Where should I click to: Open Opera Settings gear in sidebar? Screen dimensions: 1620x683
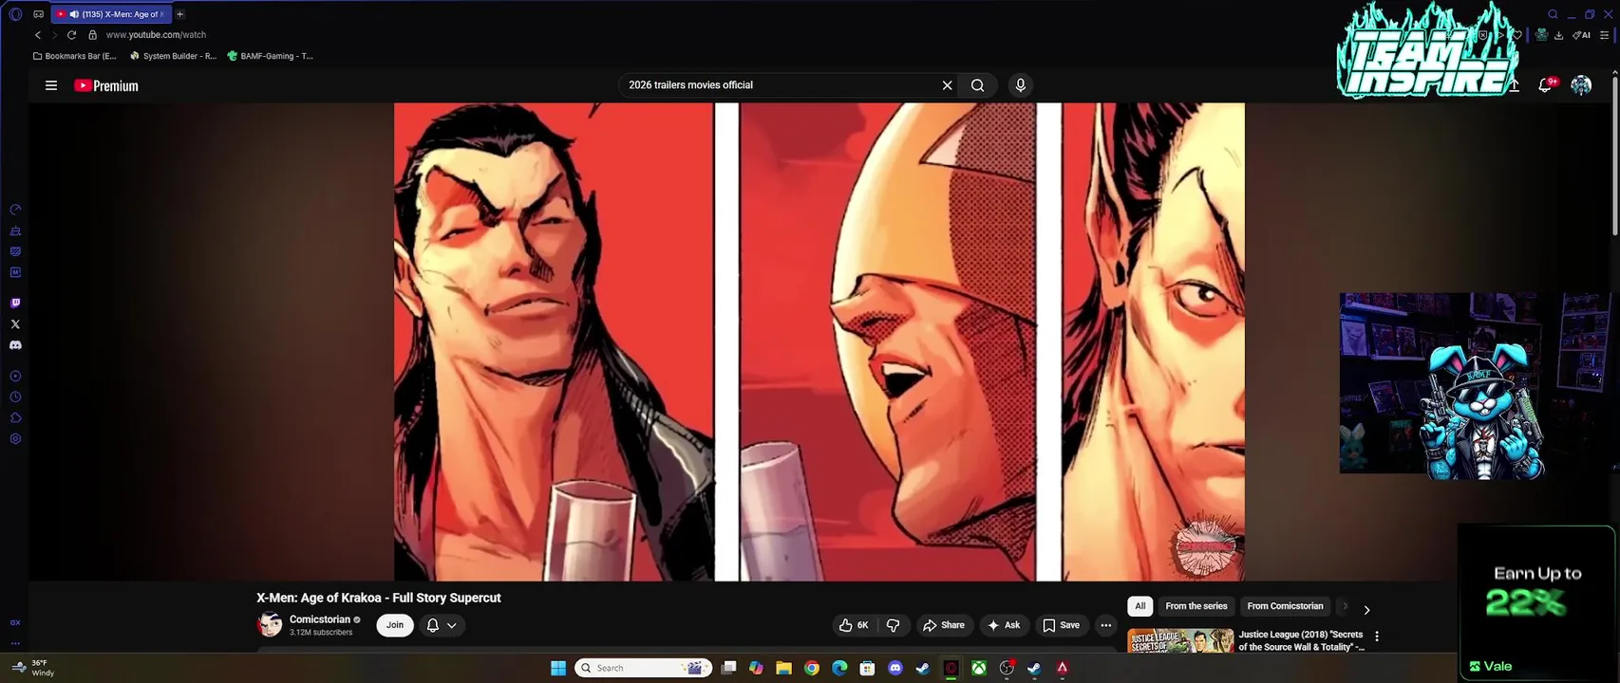15,439
